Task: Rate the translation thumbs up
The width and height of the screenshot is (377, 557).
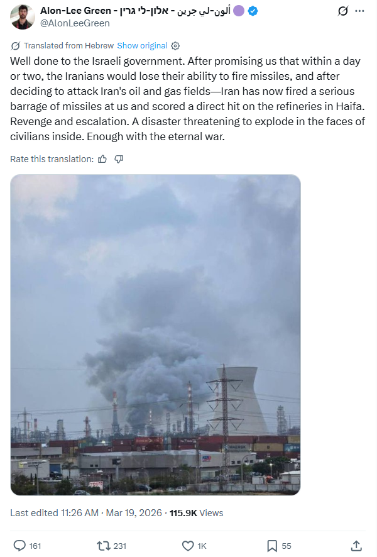Action: point(103,159)
